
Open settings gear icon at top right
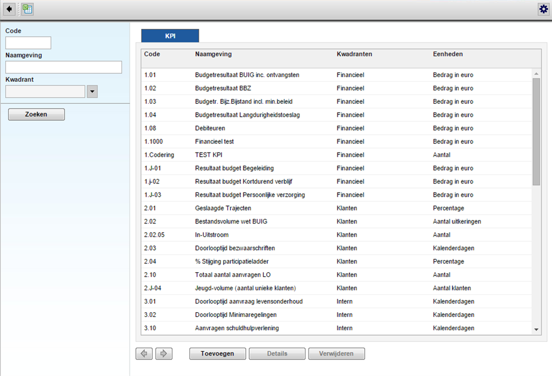[543, 9]
